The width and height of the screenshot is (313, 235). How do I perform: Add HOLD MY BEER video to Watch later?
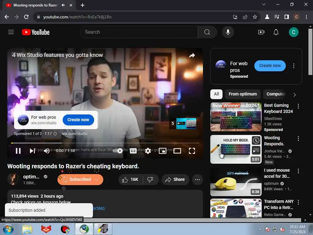[x=256, y=140]
